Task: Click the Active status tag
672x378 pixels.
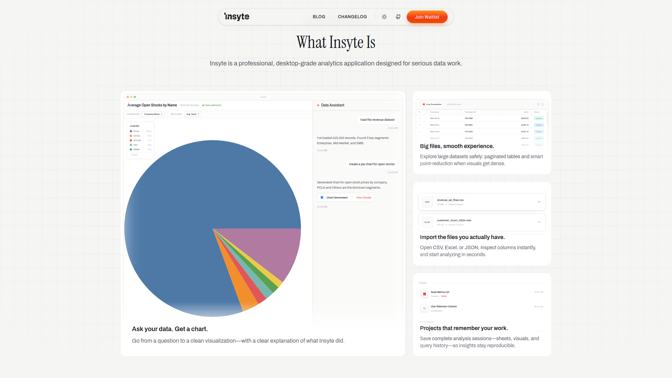Action: (444, 296)
